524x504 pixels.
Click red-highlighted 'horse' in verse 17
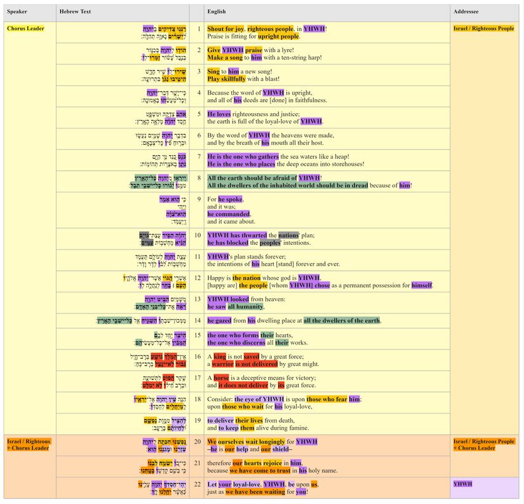coord(221,378)
